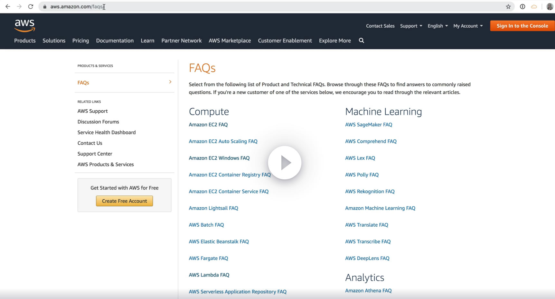Image resolution: width=555 pixels, height=299 pixels.
Task: Click the Contact Us sidebar link
Action: (90, 143)
